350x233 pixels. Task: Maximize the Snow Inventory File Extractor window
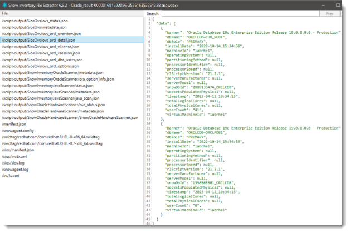(x=338, y=5)
